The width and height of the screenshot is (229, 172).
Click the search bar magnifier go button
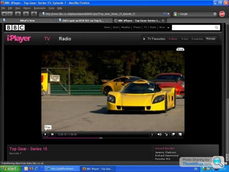tap(215, 14)
